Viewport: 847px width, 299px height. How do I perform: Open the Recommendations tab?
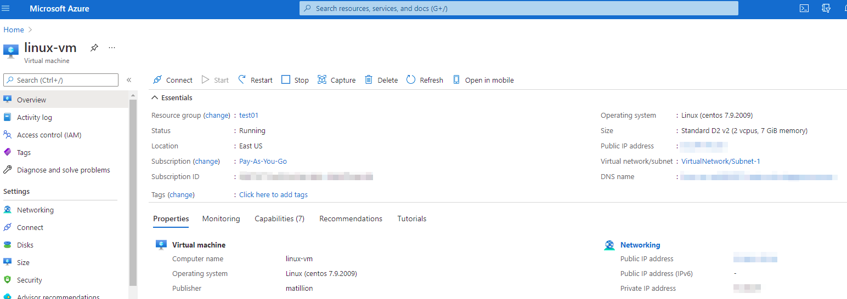pyautogui.click(x=351, y=219)
